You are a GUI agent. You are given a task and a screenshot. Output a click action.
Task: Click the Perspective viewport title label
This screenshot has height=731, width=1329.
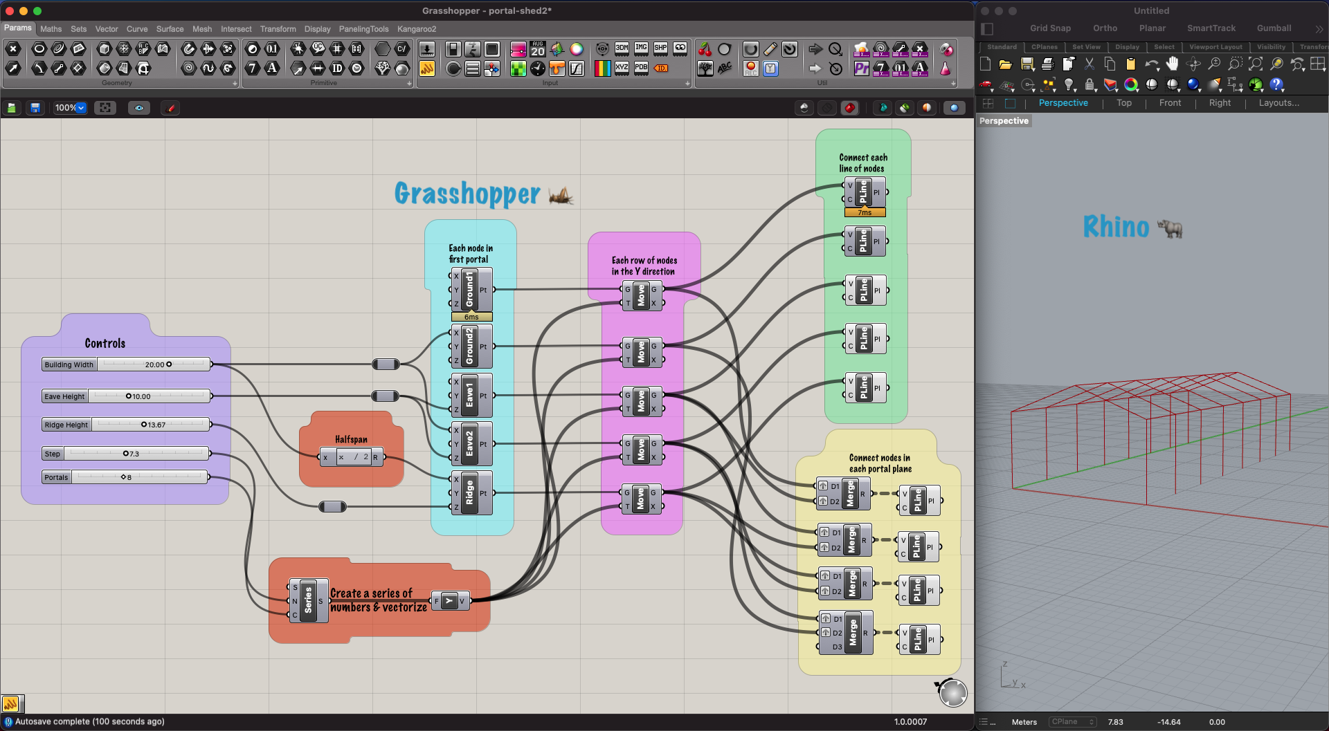pyautogui.click(x=1004, y=121)
